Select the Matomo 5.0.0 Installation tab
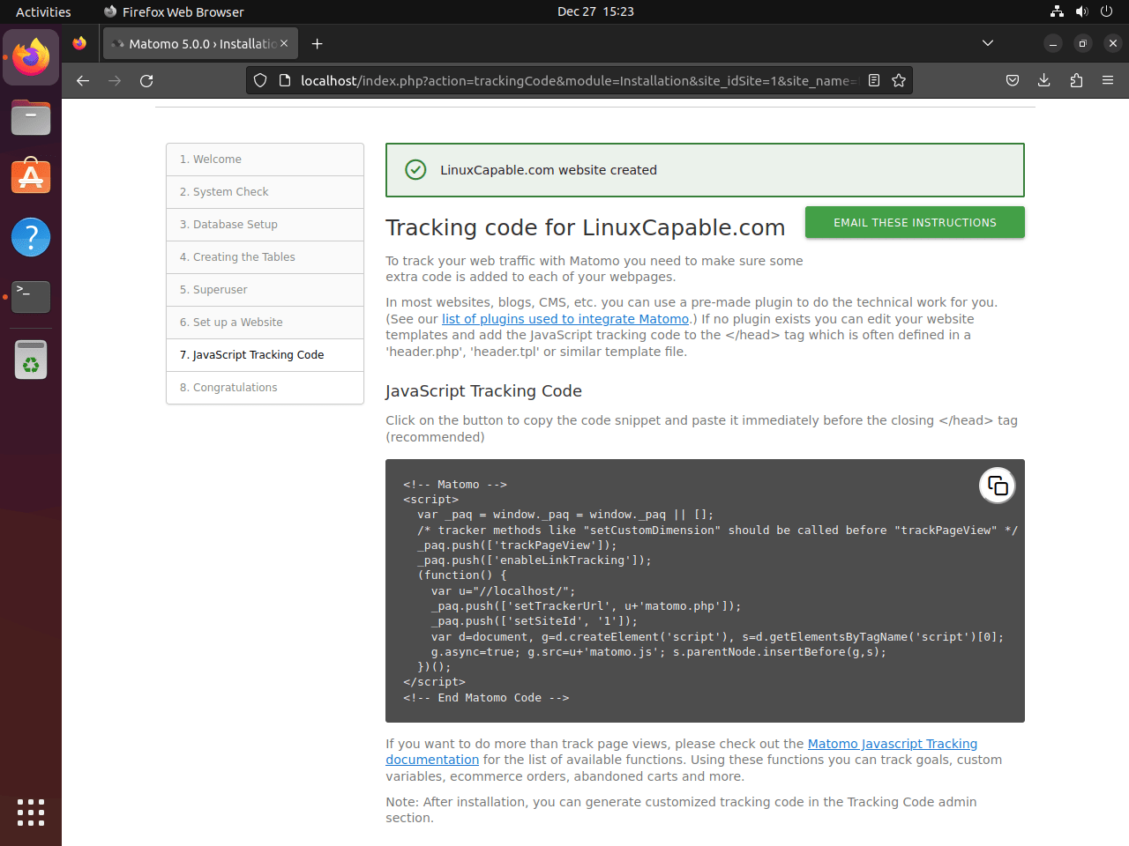Image resolution: width=1129 pixels, height=846 pixels. pos(200,43)
